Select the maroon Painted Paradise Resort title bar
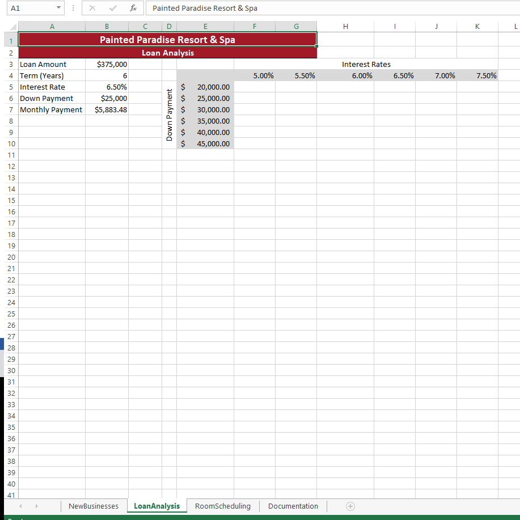Viewport: 520px width, 520px height. pos(167,39)
